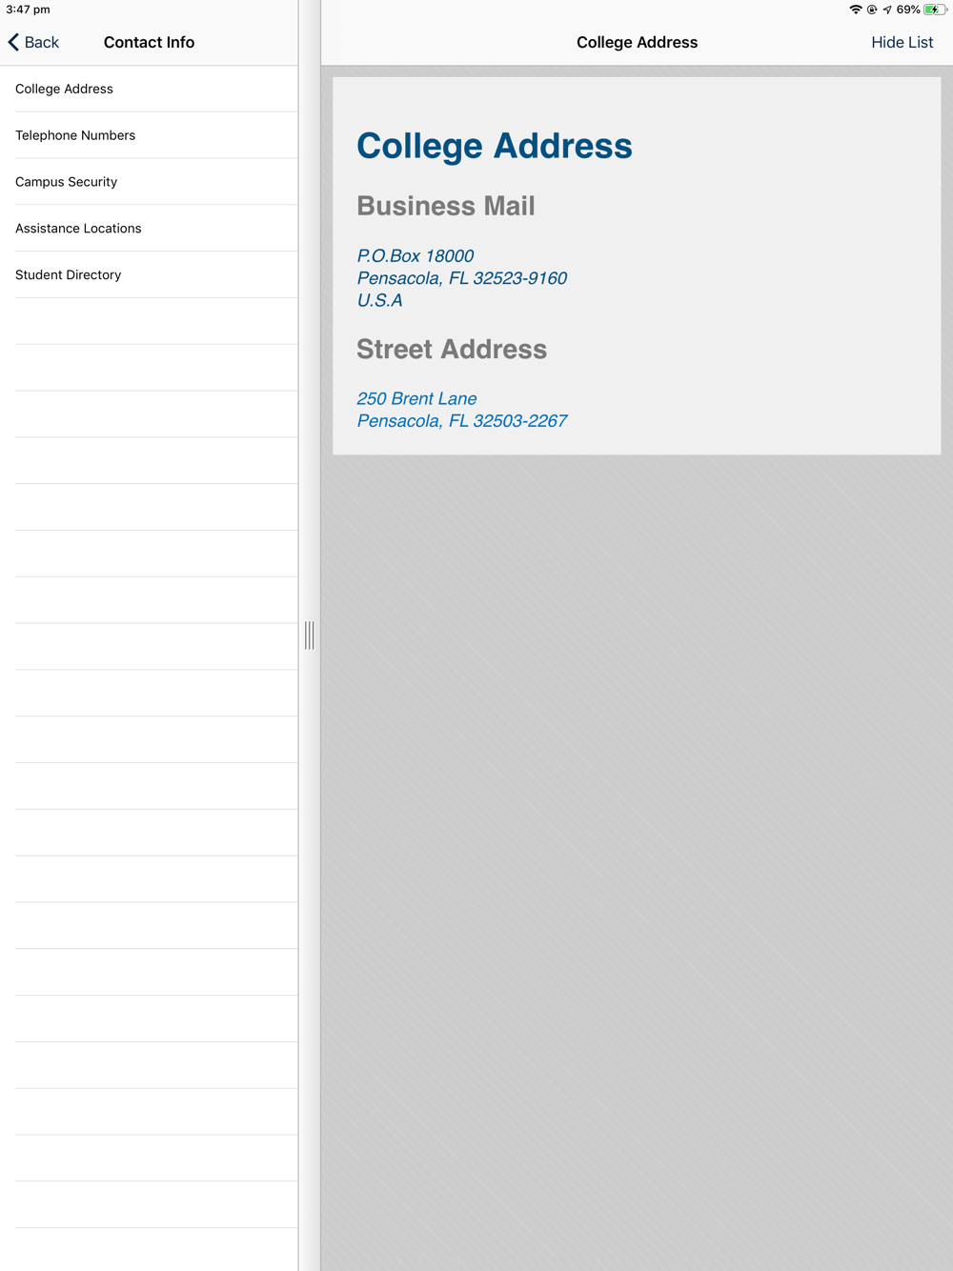Tap the battery charging icon
The height and width of the screenshot is (1271, 953).
click(934, 10)
